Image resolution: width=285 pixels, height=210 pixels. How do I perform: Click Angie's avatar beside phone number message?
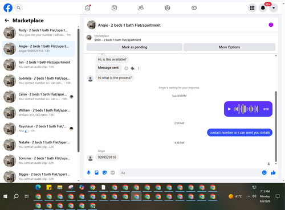91,158
